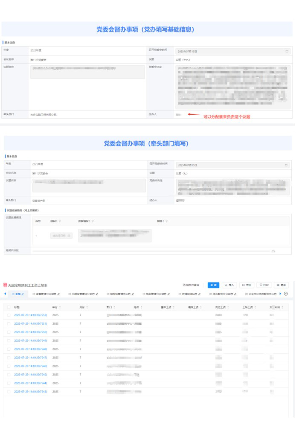296x422 pixels.
Task: Check the row 2025-07-29 14:10:39(7549) checkbox
Action: point(9,341)
